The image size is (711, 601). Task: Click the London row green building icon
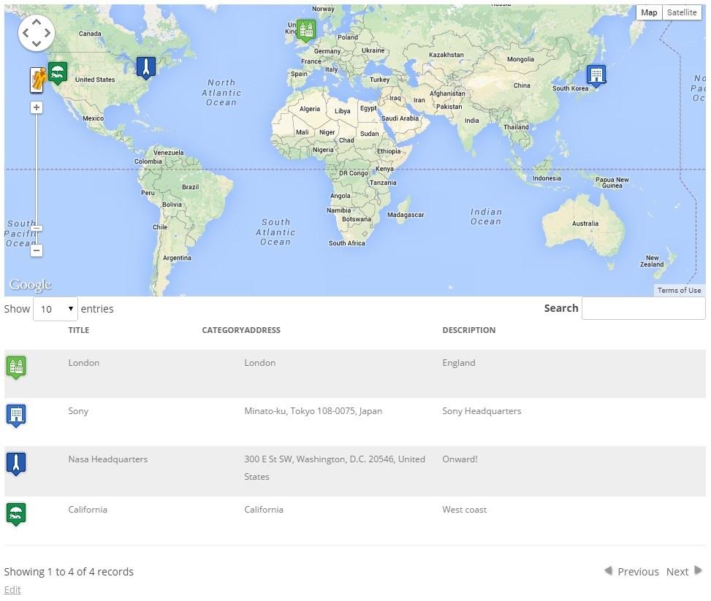pos(16,367)
